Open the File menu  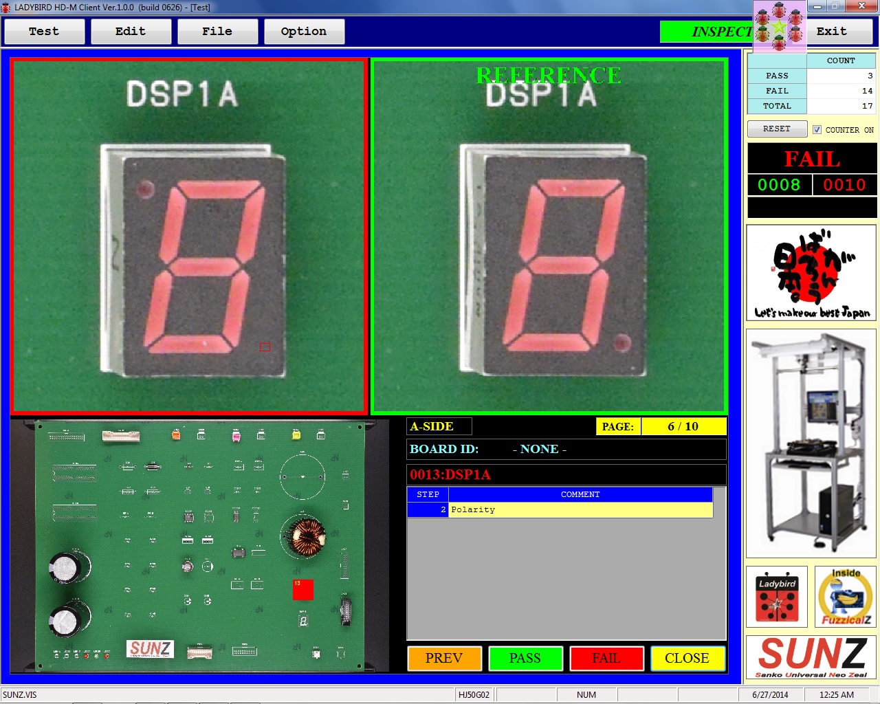click(x=217, y=32)
